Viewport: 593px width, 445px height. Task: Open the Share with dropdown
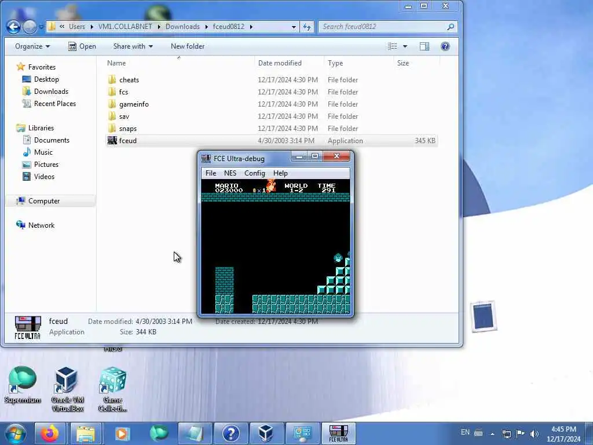133,46
